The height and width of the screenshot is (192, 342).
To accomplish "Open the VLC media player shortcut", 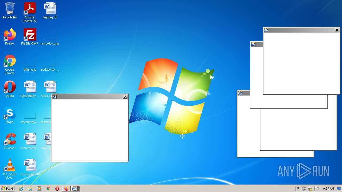I will pyautogui.click(x=10, y=169).
